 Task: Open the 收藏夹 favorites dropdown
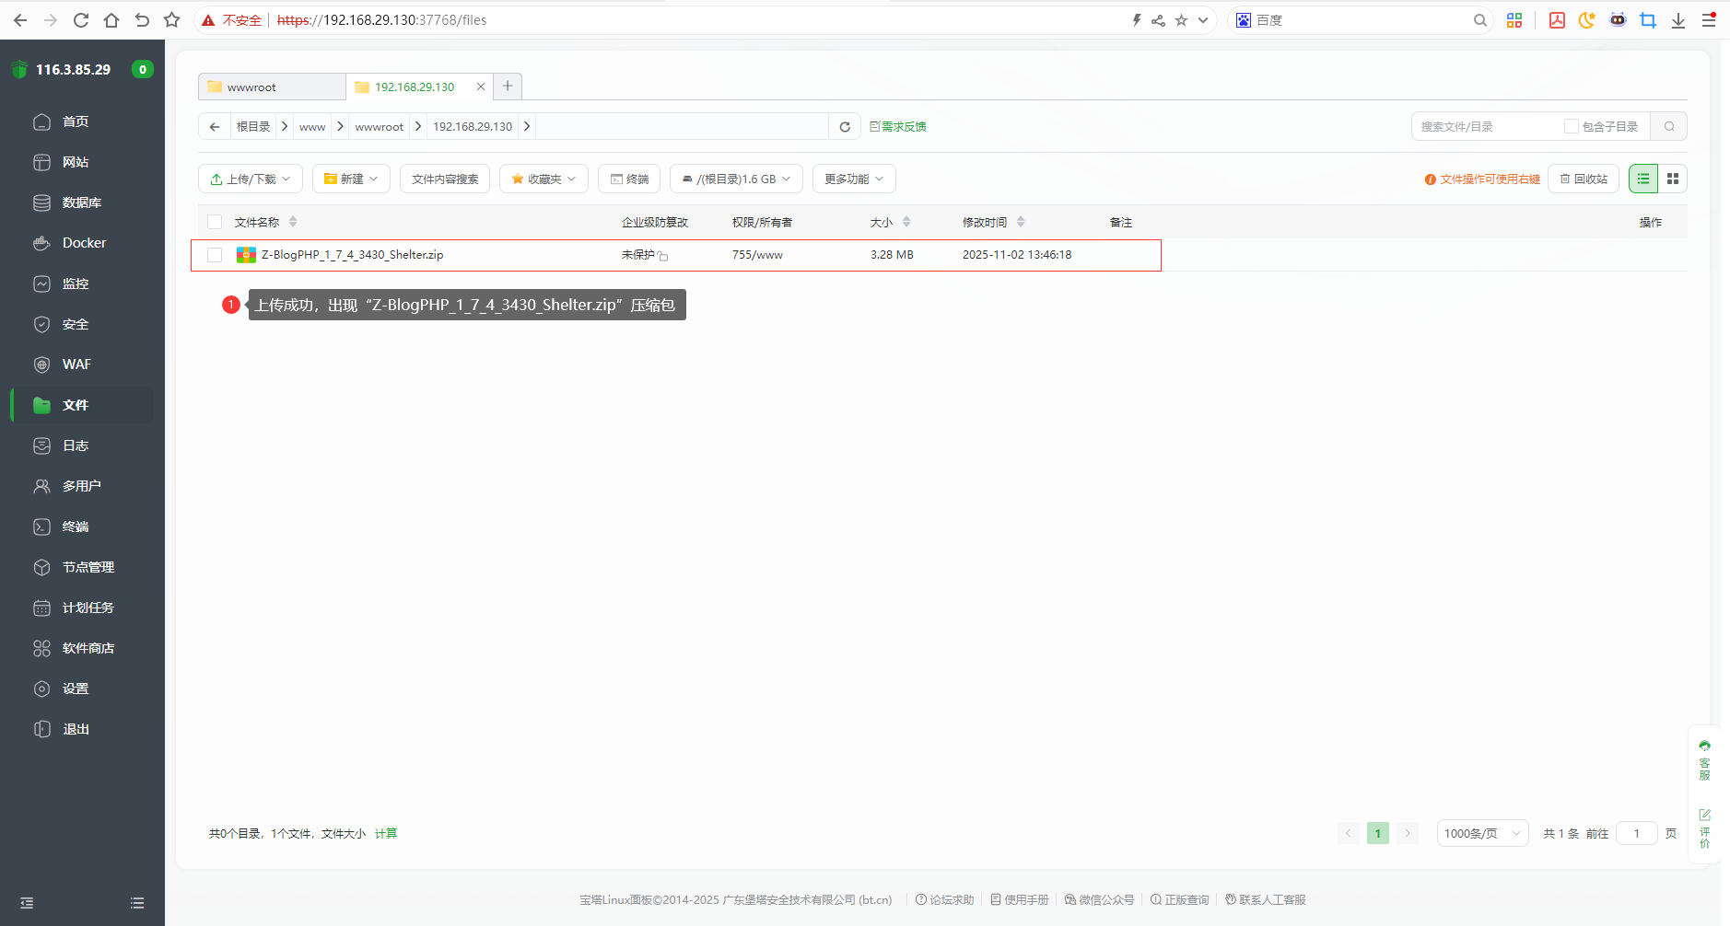(544, 179)
